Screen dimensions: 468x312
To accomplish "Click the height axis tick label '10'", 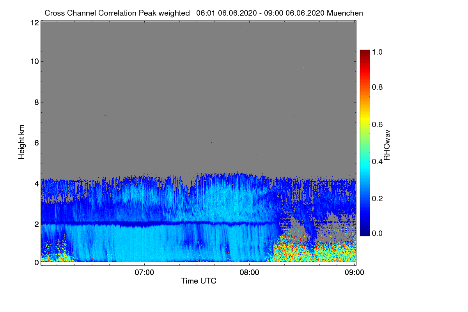I will coord(34,61).
